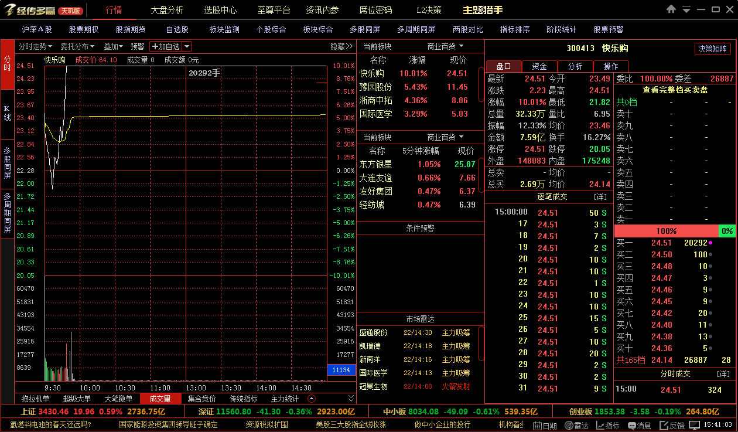
Task: Open the 主题猎手 menu
Action: click(483, 10)
